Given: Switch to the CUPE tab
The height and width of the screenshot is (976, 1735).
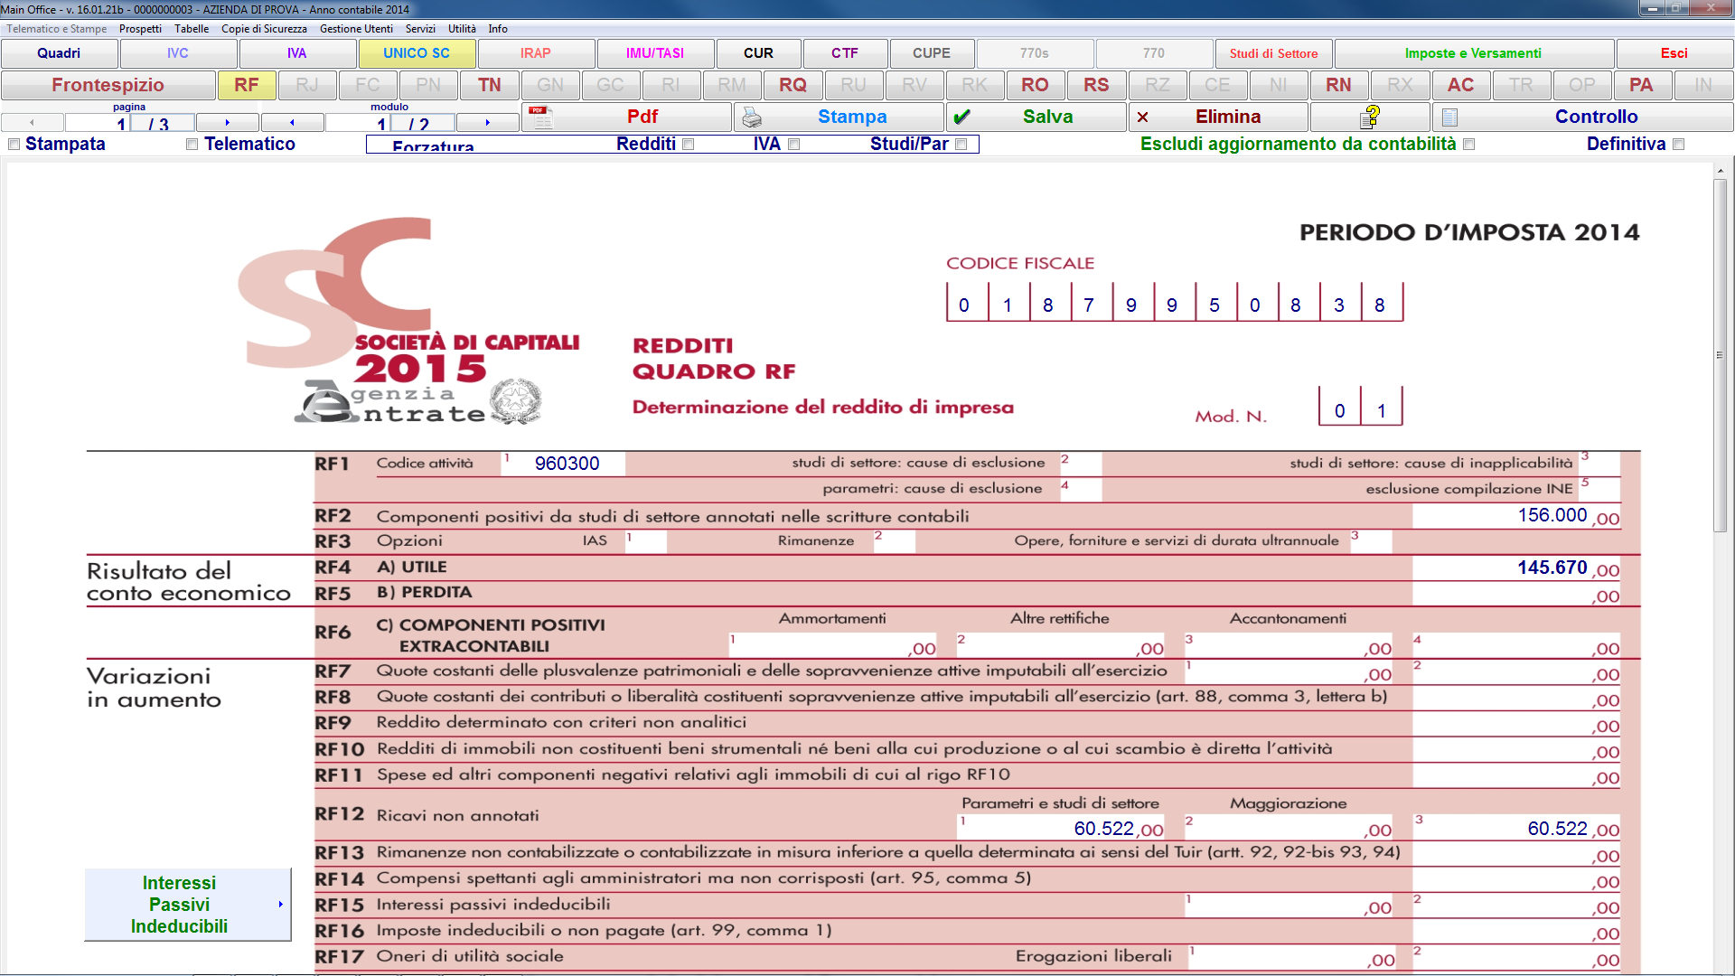Looking at the screenshot, I should (x=932, y=53).
